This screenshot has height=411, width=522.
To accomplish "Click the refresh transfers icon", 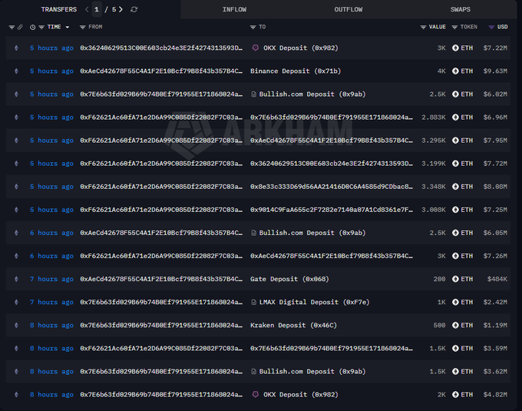I will (134, 10).
